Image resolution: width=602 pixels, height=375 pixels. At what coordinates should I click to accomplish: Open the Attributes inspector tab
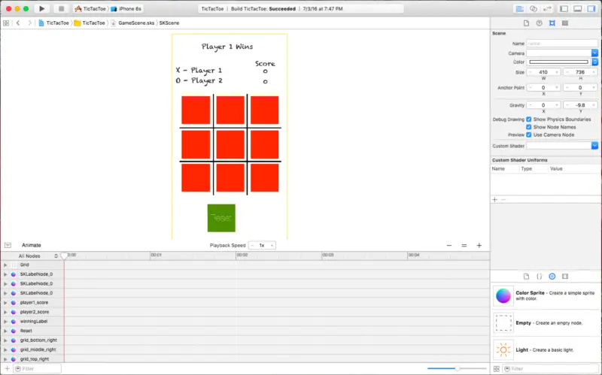(x=552, y=23)
